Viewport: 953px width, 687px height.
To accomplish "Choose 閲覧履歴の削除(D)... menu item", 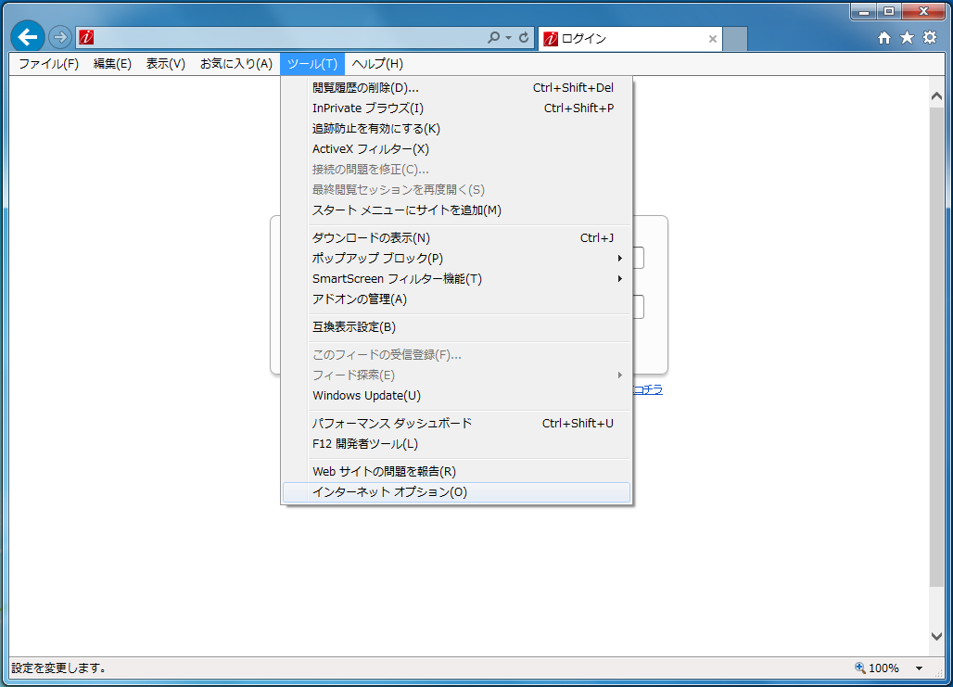I will pos(456,87).
